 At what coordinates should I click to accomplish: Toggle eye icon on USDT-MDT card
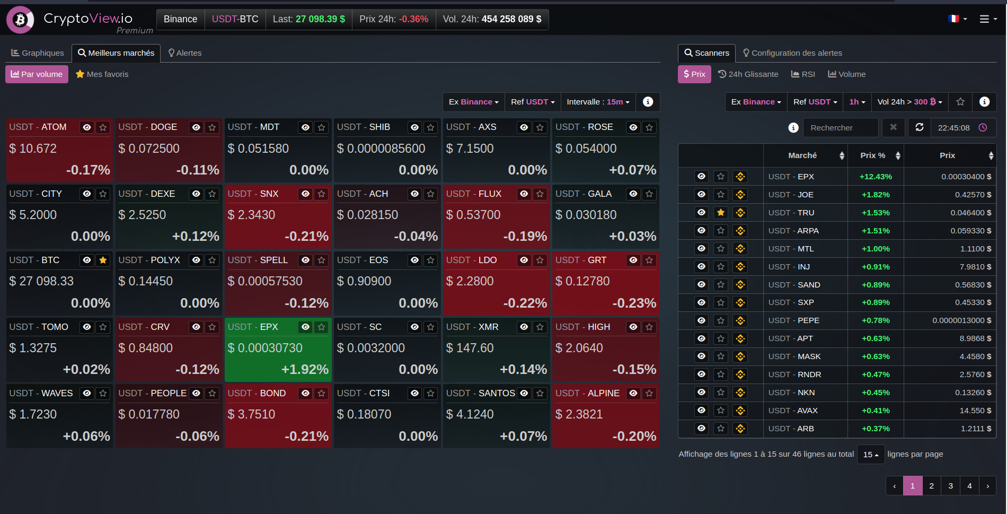pos(306,127)
